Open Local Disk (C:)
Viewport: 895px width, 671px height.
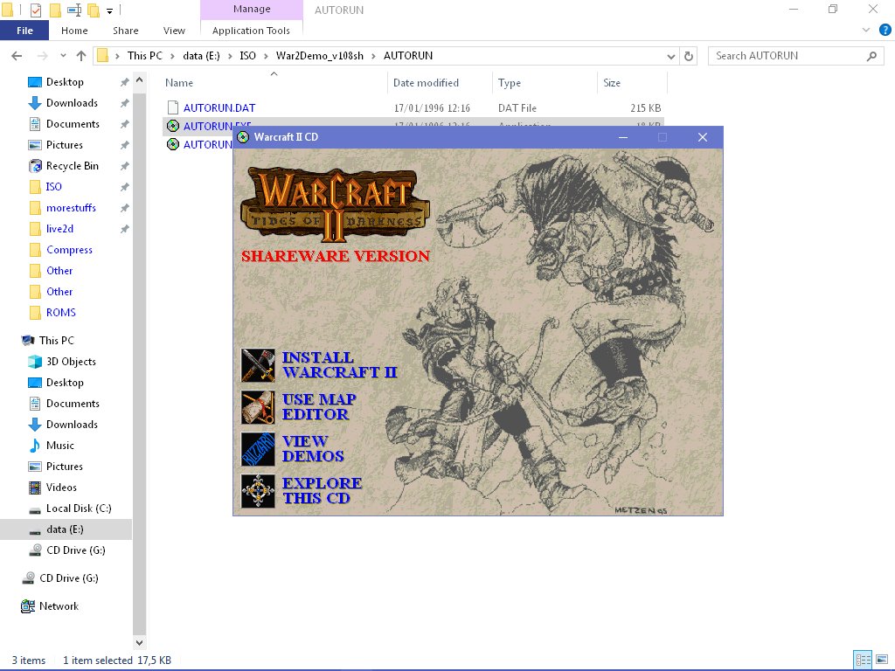[78, 508]
